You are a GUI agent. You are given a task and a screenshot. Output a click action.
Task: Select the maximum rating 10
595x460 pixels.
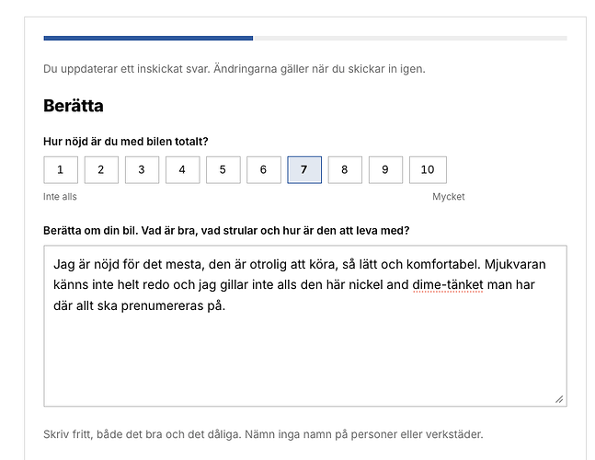pyautogui.click(x=428, y=169)
